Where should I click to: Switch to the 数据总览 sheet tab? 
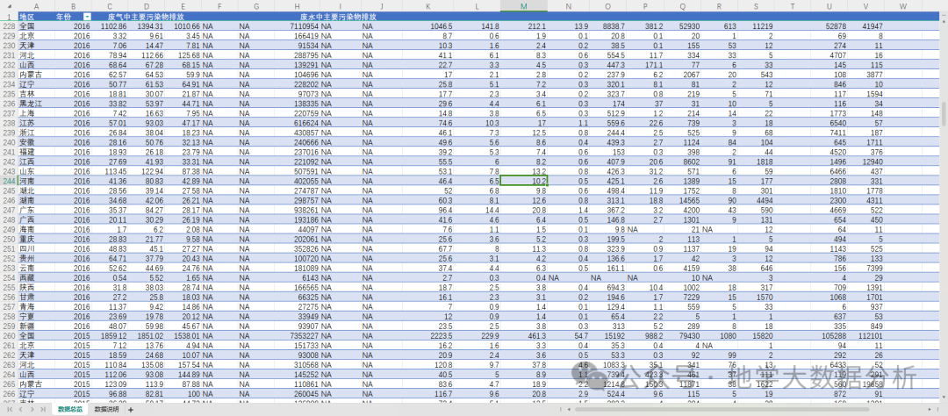pos(70,409)
